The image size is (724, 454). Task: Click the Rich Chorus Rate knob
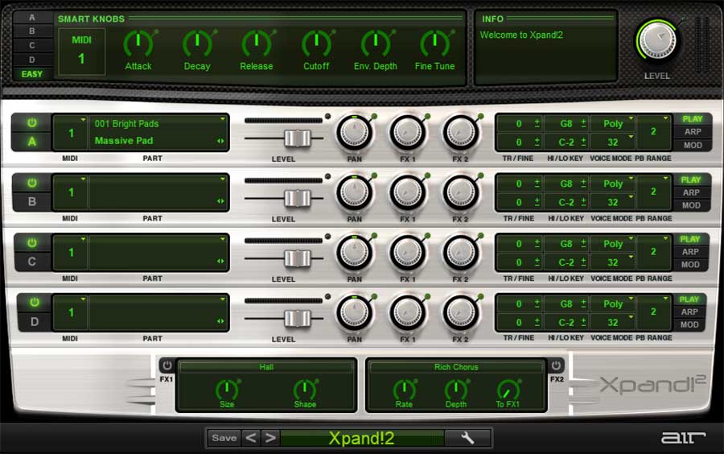coord(404,390)
